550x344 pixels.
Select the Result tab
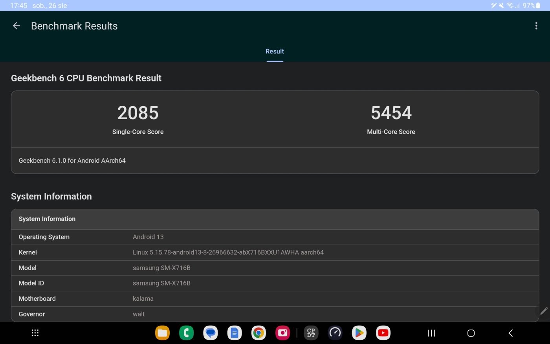pyautogui.click(x=275, y=52)
